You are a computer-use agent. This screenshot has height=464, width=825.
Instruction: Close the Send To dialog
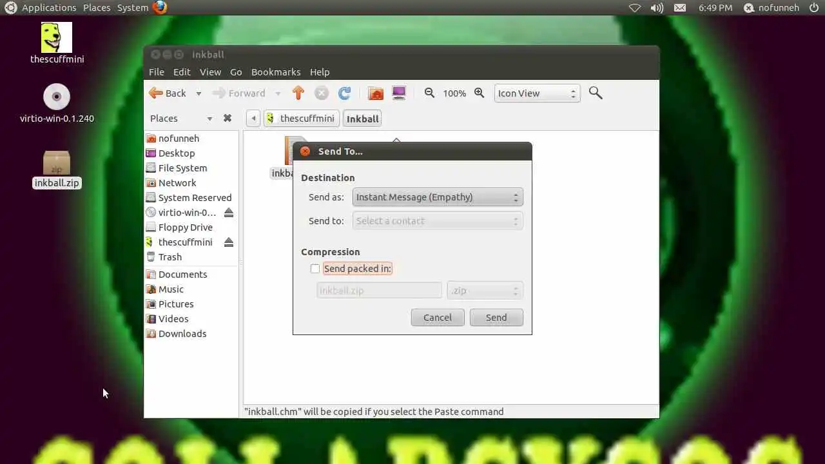(x=305, y=151)
